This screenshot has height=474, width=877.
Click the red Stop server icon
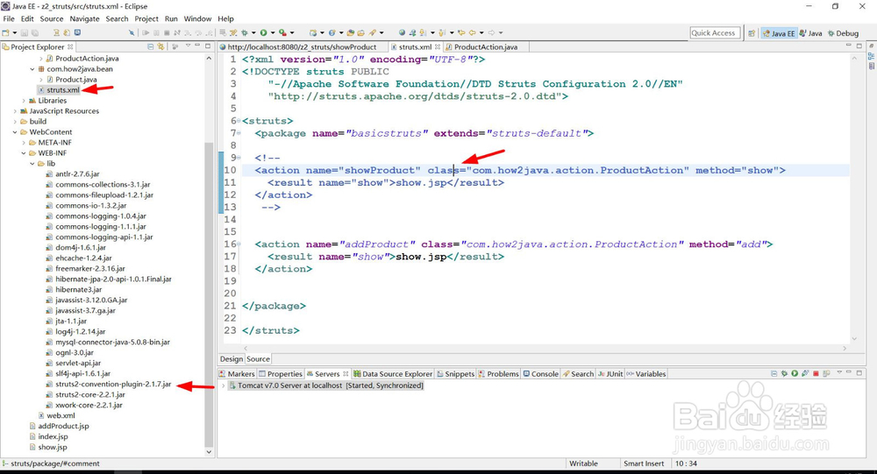pos(816,373)
